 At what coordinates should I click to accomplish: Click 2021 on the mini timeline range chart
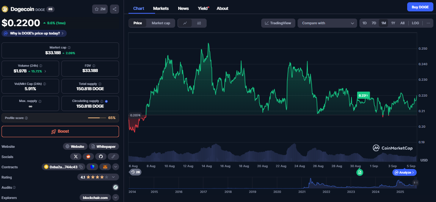[x=302, y=192]
